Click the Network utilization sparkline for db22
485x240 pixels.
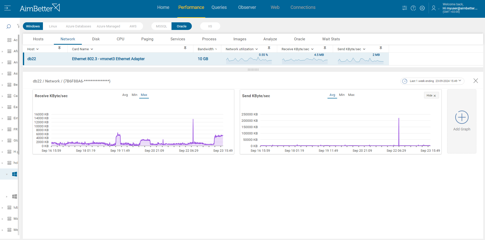point(249,60)
